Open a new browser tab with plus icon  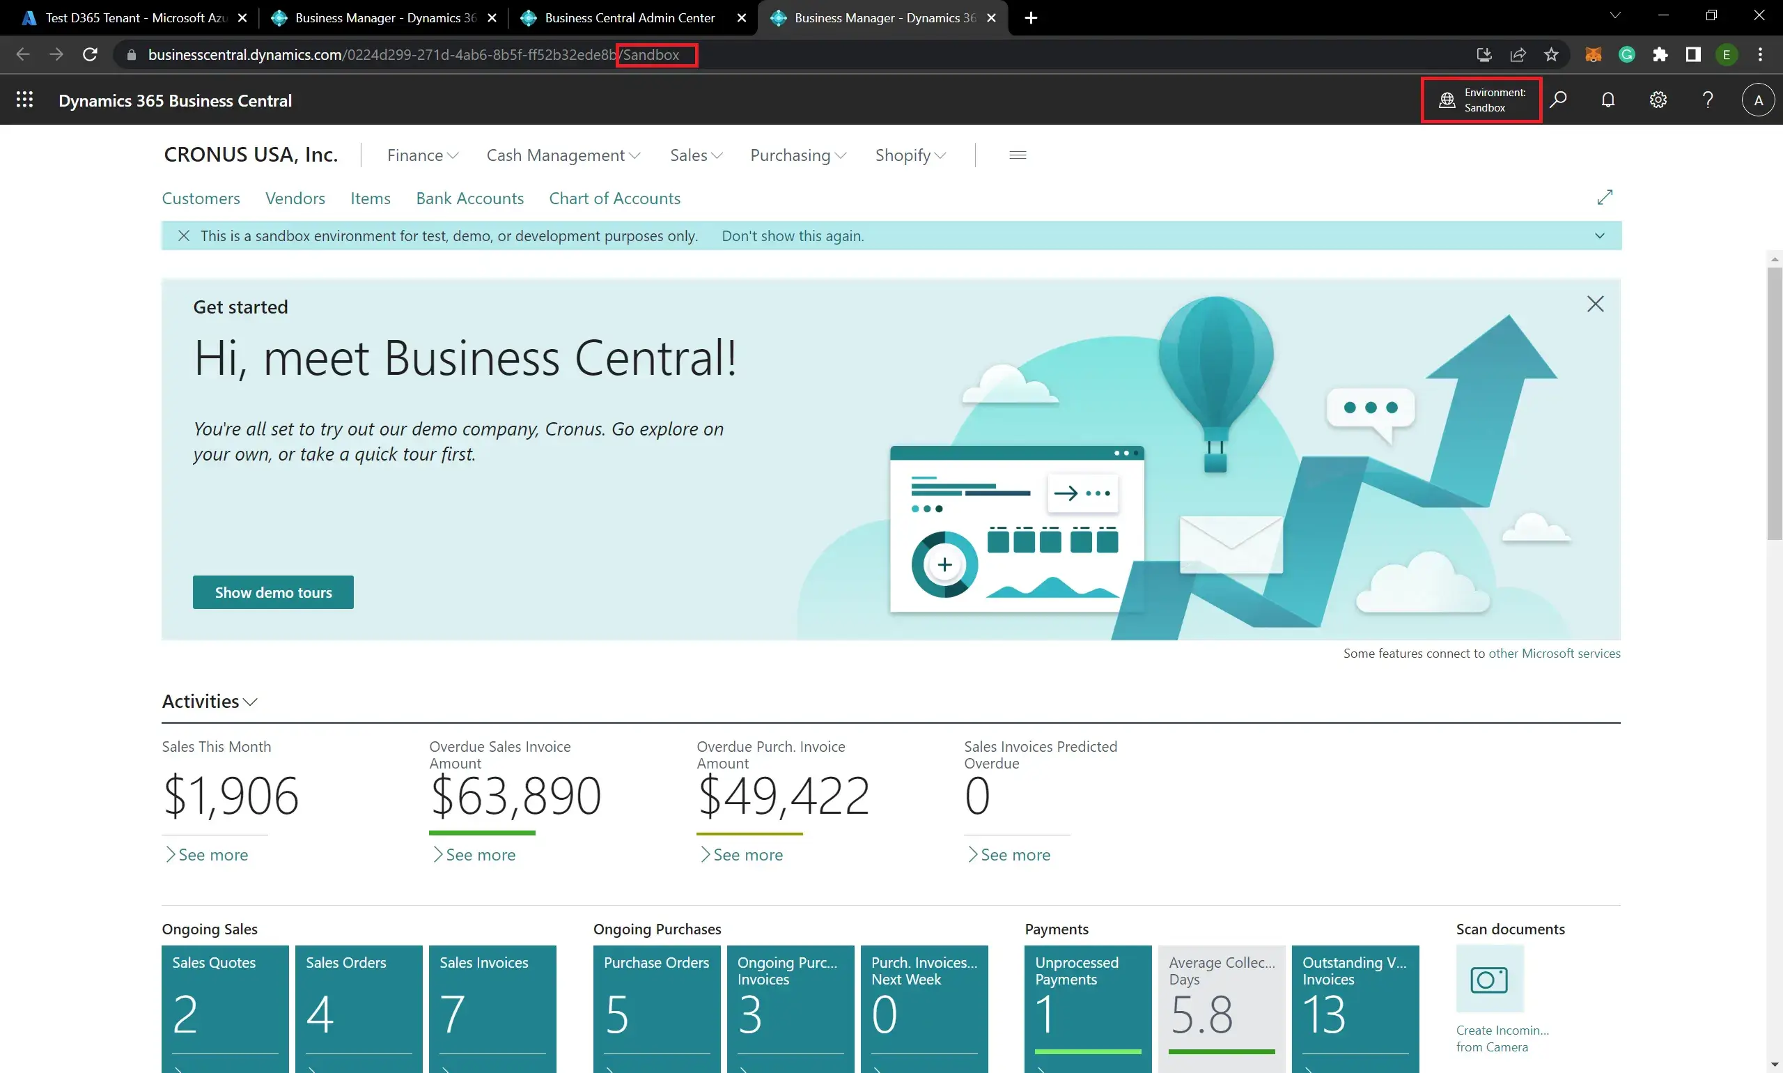click(1031, 18)
